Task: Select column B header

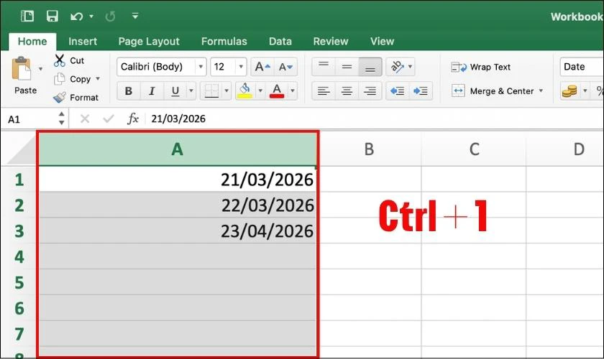Action: tap(370, 149)
